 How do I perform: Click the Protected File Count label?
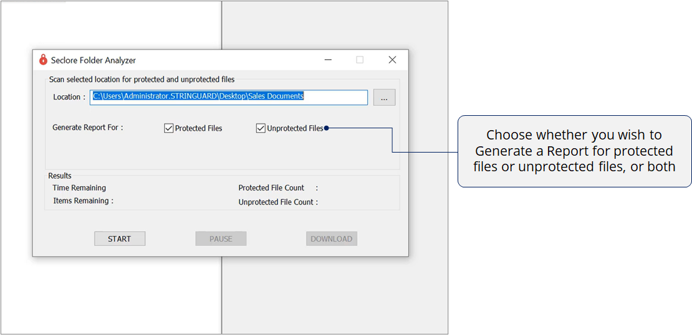271,188
